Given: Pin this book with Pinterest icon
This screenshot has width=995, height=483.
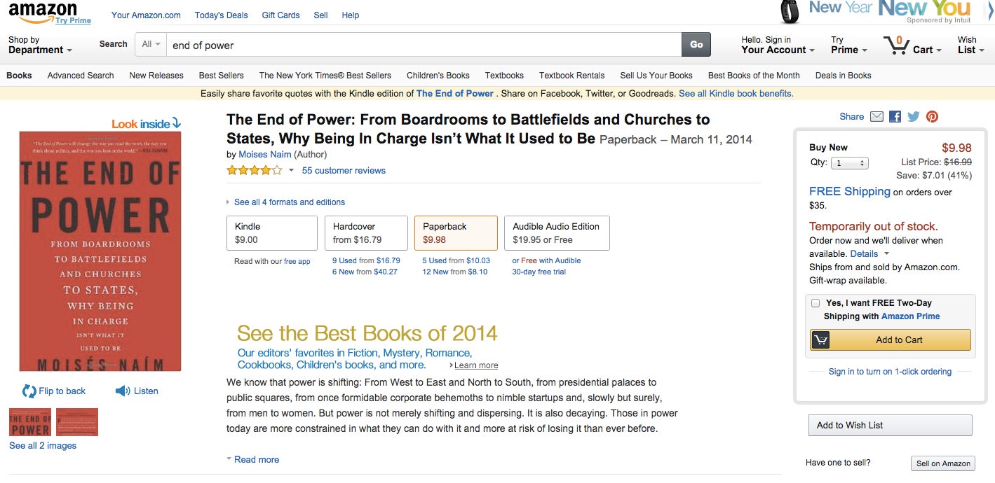Looking at the screenshot, I should 932,117.
